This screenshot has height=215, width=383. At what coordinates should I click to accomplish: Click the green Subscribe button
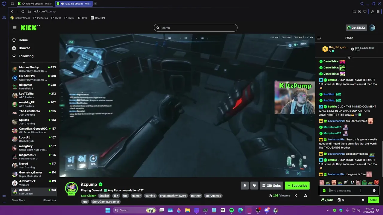297,186
